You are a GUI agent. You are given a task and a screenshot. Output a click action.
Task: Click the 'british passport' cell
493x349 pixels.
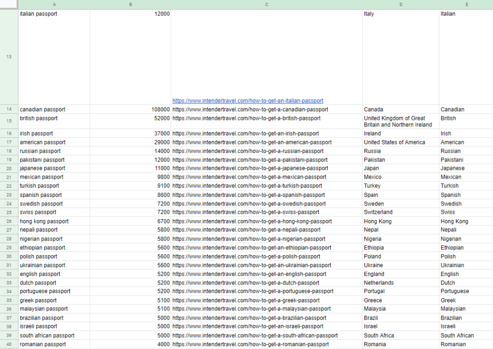54,121
